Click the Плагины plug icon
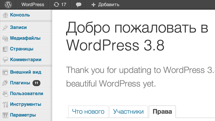 5,83
